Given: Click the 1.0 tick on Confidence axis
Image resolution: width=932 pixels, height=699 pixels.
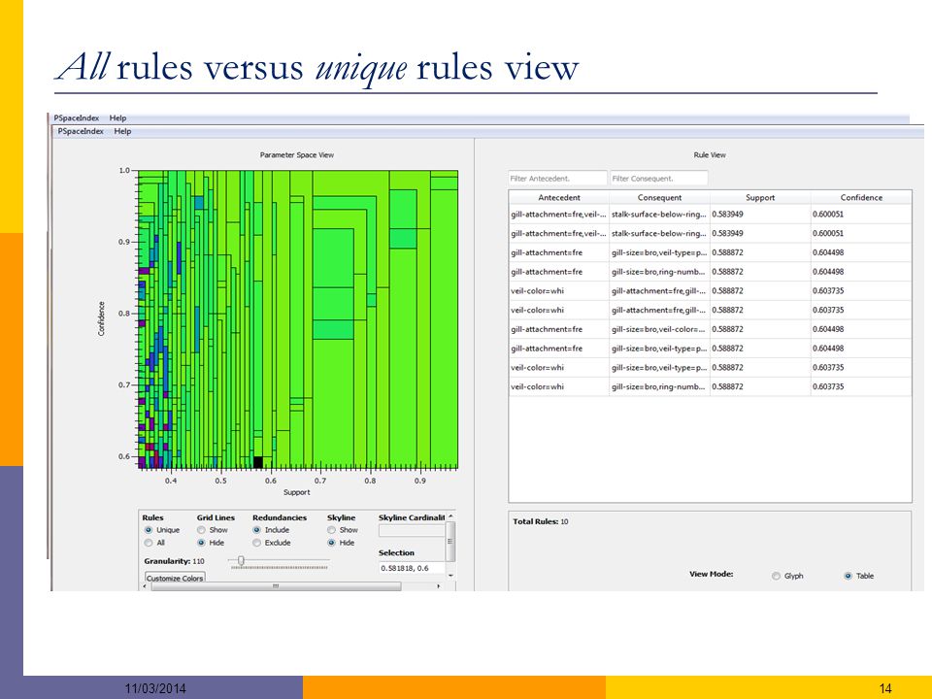Looking at the screenshot, I should click(x=124, y=171).
